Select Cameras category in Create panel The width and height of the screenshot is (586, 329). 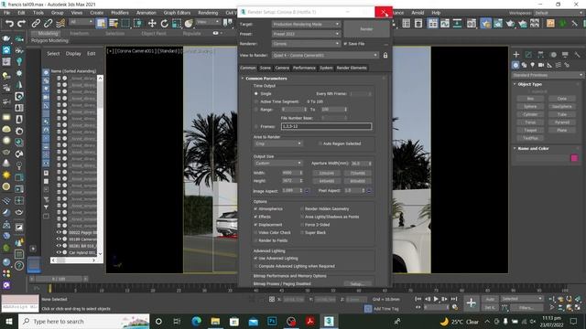click(x=541, y=65)
